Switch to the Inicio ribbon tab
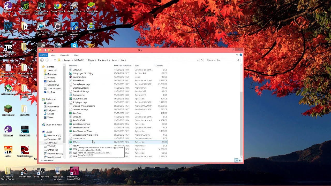The width and height of the screenshot is (331, 186). (53, 55)
